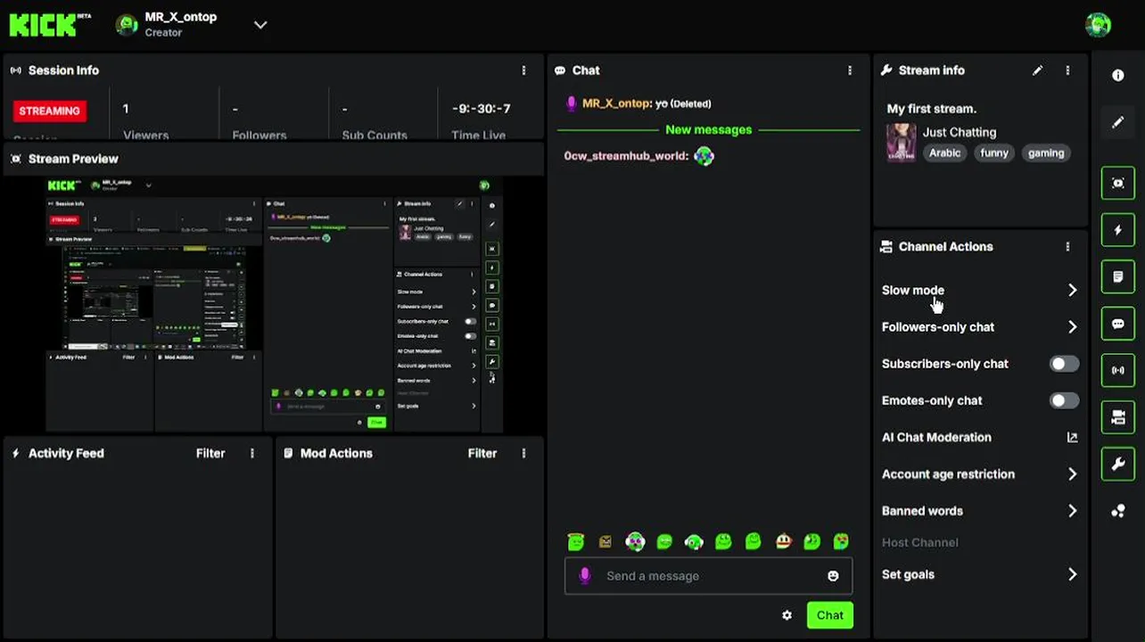Open Channel Actions three-dot menu
Image resolution: width=1145 pixels, height=642 pixels.
pyautogui.click(x=1067, y=247)
